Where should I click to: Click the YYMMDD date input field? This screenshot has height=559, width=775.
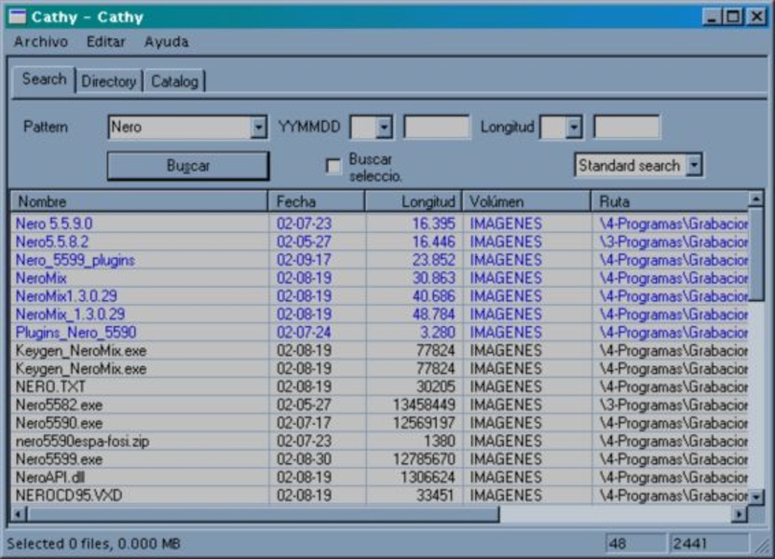pyautogui.click(x=437, y=127)
